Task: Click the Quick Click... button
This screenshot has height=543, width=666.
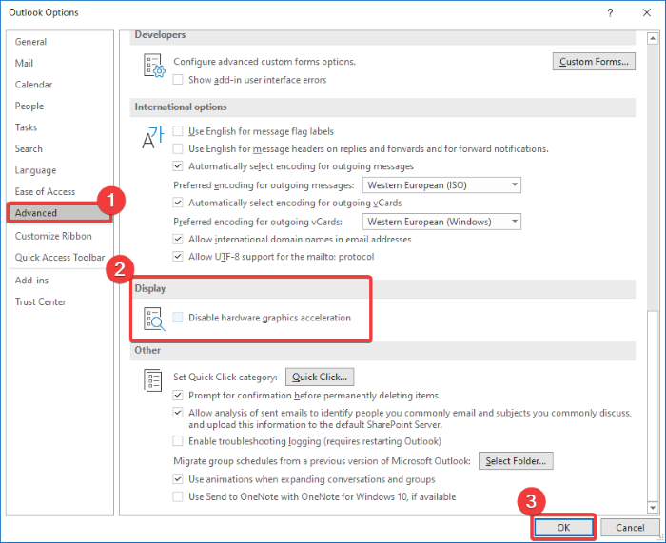Action: 320,377
